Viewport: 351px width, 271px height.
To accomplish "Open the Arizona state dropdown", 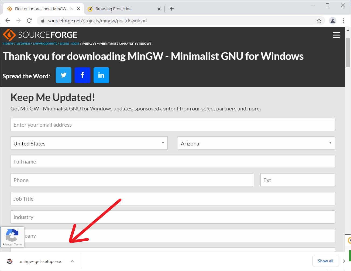I will (256, 143).
